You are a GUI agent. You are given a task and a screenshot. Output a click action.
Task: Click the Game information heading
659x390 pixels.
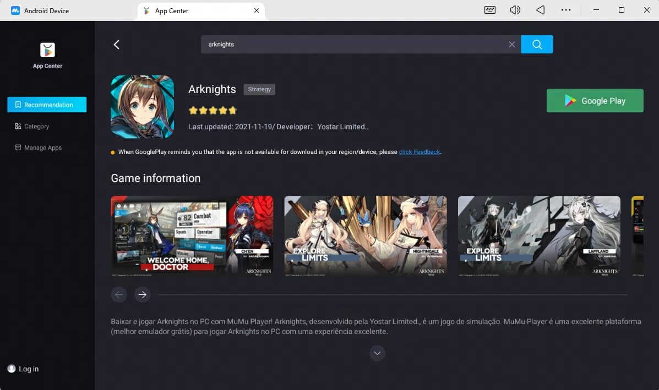[155, 178]
